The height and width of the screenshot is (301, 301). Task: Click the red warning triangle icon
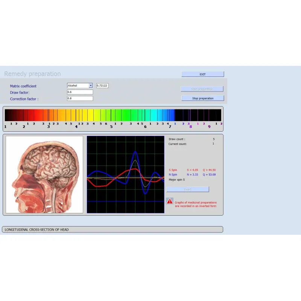(170, 201)
